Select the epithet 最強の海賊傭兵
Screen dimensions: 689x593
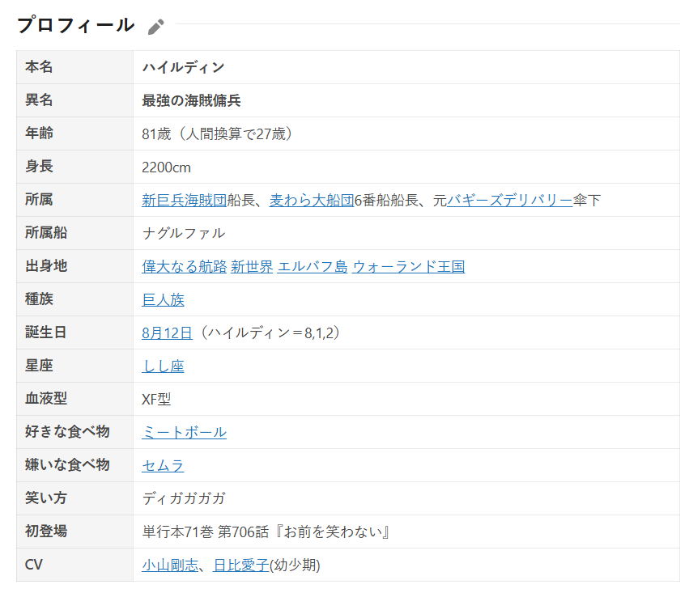(x=191, y=100)
